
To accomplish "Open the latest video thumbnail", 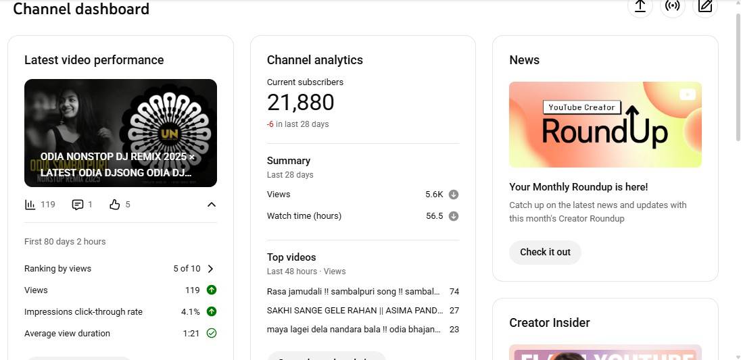I will pyautogui.click(x=120, y=133).
